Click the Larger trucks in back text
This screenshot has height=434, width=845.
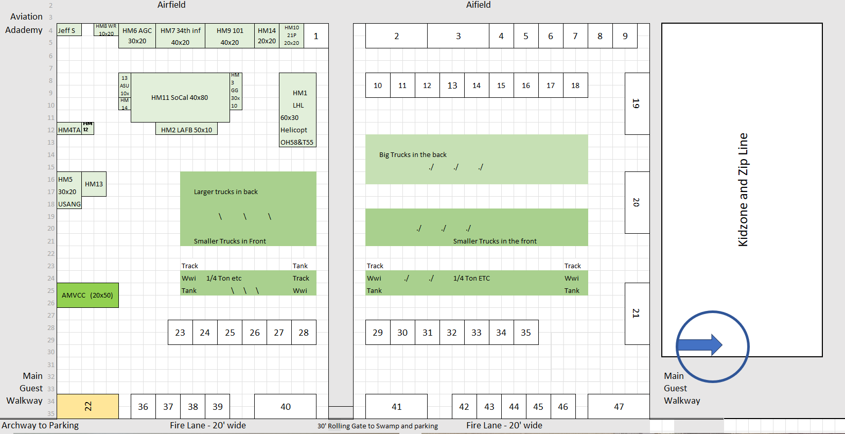pyautogui.click(x=225, y=192)
